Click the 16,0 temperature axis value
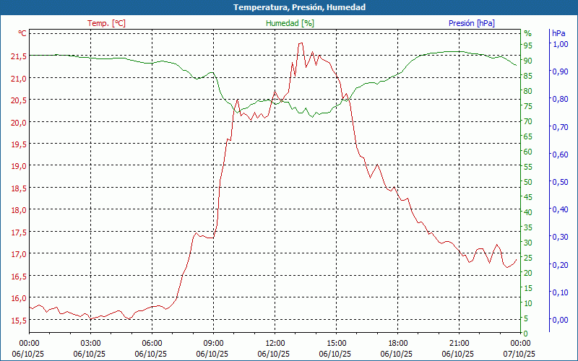 pyautogui.click(x=19, y=297)
